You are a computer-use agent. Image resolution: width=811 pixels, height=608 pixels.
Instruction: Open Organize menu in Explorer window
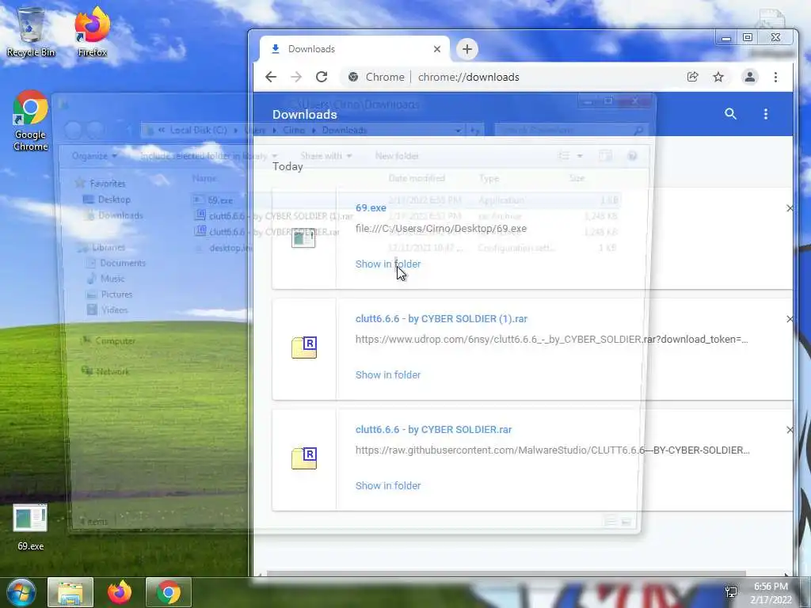coord(94,156)
